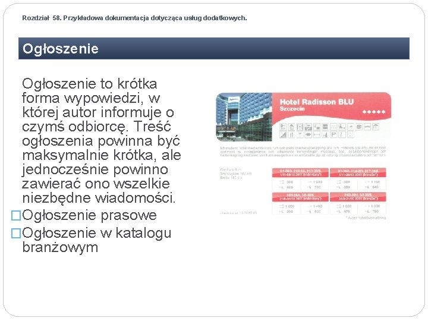Click the line 'maksymalnie krótka, ale'

point(102,155)
